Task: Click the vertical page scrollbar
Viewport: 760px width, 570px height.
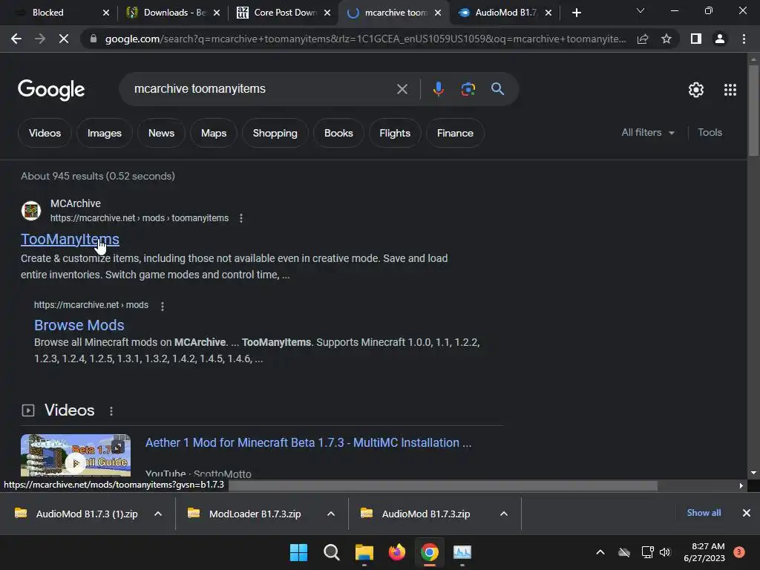Action: point(753,109)
